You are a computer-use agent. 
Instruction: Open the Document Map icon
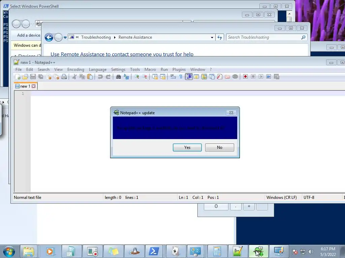204,77
